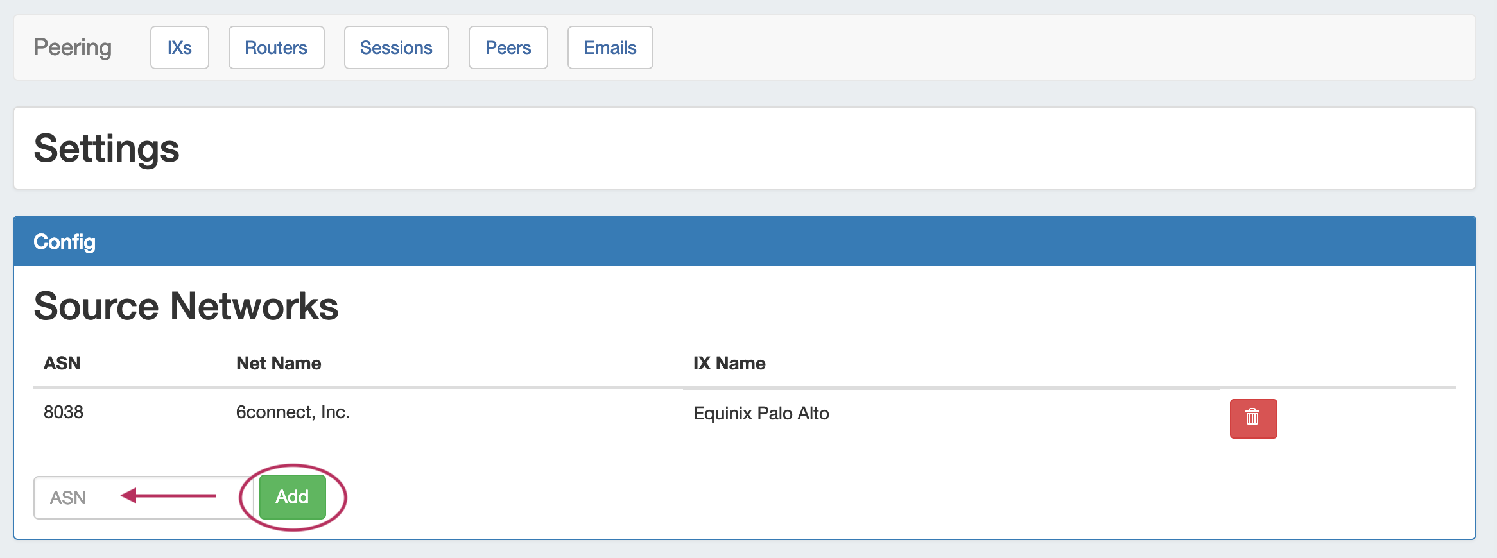Go to the Sessions tab
This screenshot has height=558, width=1497.
coord(396,47)
